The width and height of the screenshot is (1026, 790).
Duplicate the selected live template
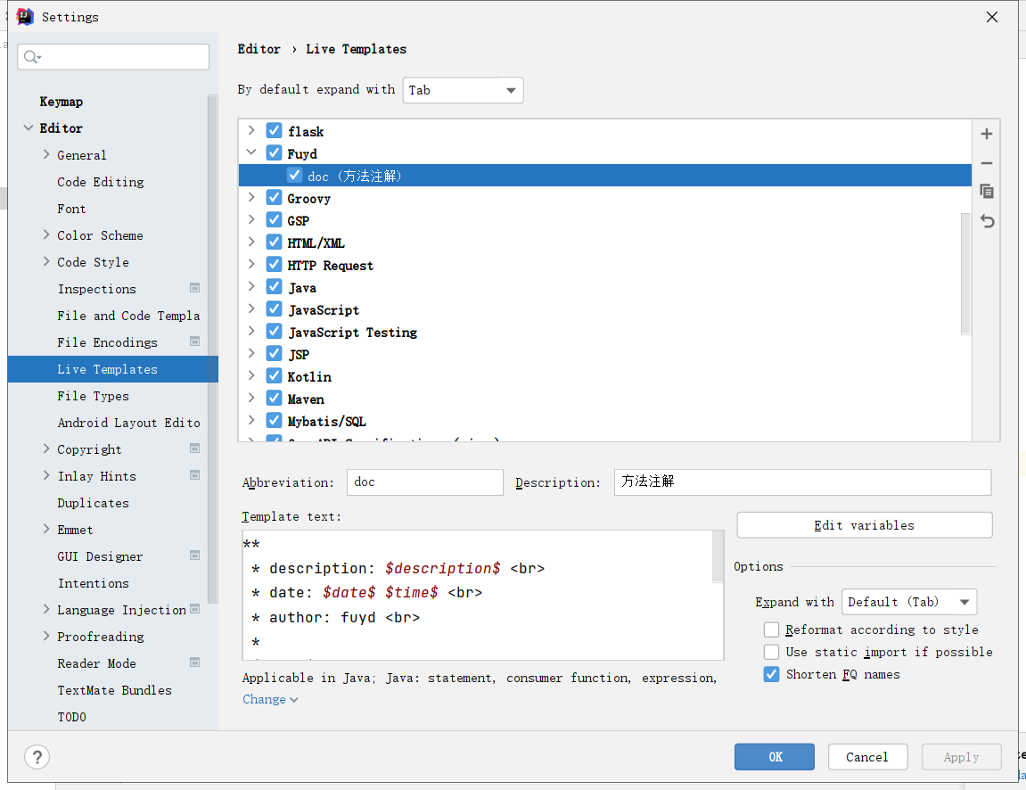tap(987, 191)
